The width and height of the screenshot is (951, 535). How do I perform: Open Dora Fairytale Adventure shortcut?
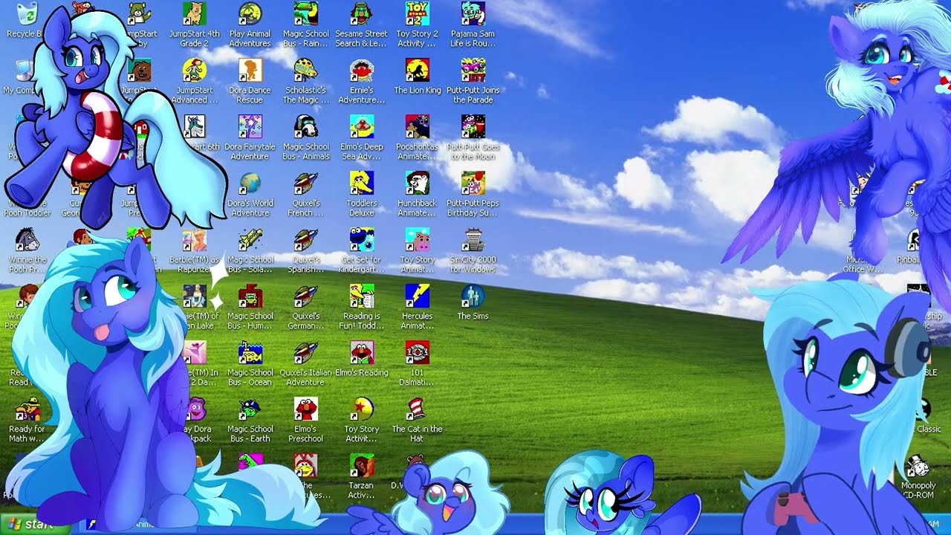click(x=250, y=137)
